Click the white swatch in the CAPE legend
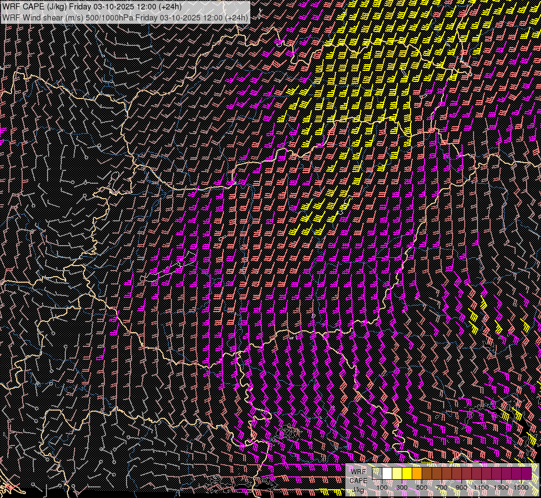Screen dimensions: 541x498 387,474
